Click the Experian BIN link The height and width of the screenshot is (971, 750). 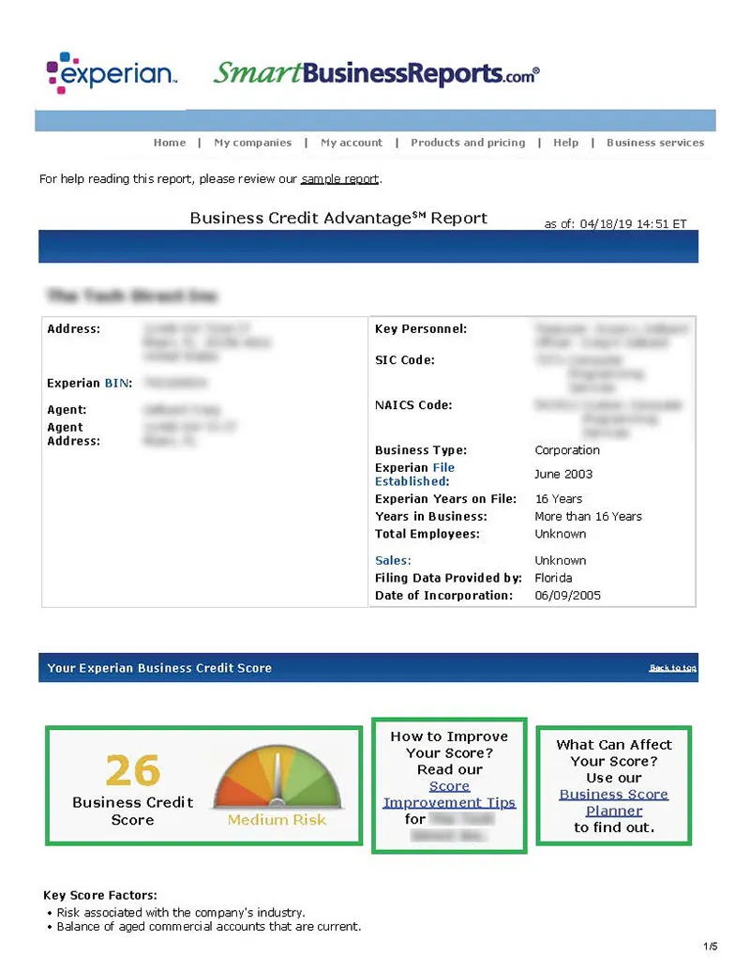click(117, 383)
